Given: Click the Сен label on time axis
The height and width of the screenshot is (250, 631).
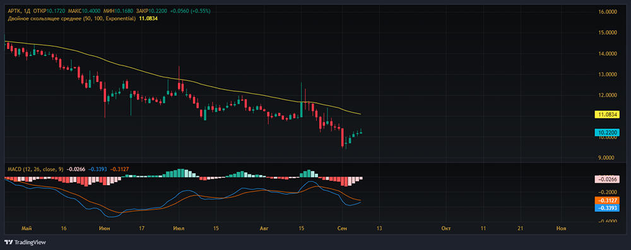Looking at the screenshot, I should click(x=341, y=229).
